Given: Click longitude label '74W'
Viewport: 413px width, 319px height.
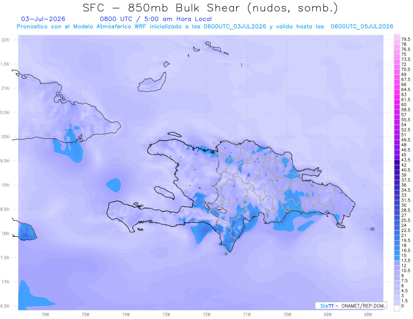Looking at the screenshot, I should 126,315.
